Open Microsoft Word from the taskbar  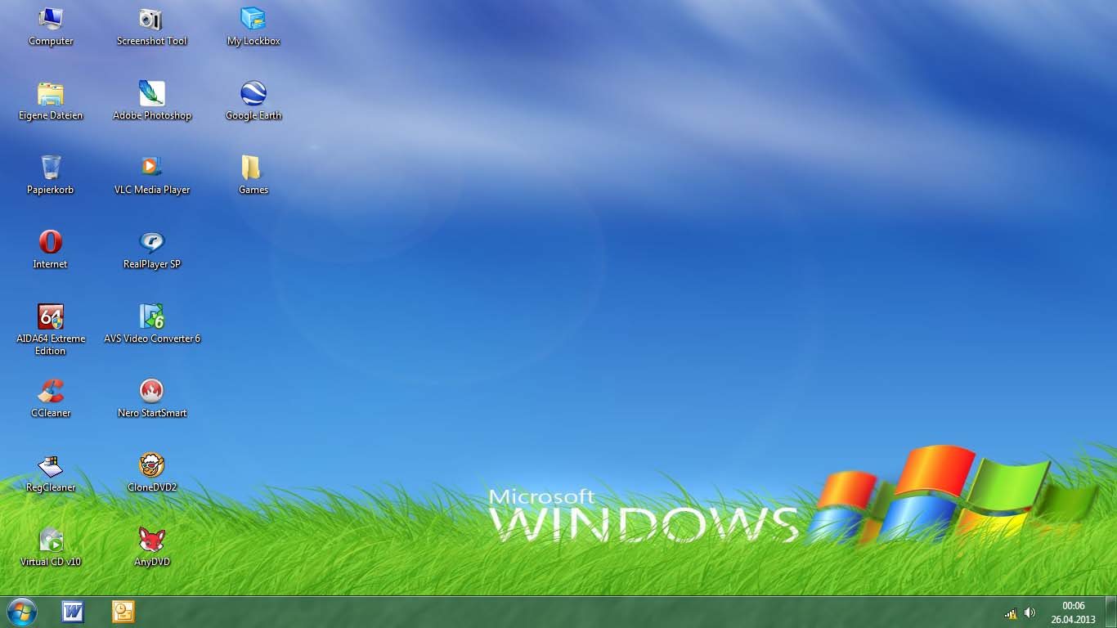tap(73, 612)
